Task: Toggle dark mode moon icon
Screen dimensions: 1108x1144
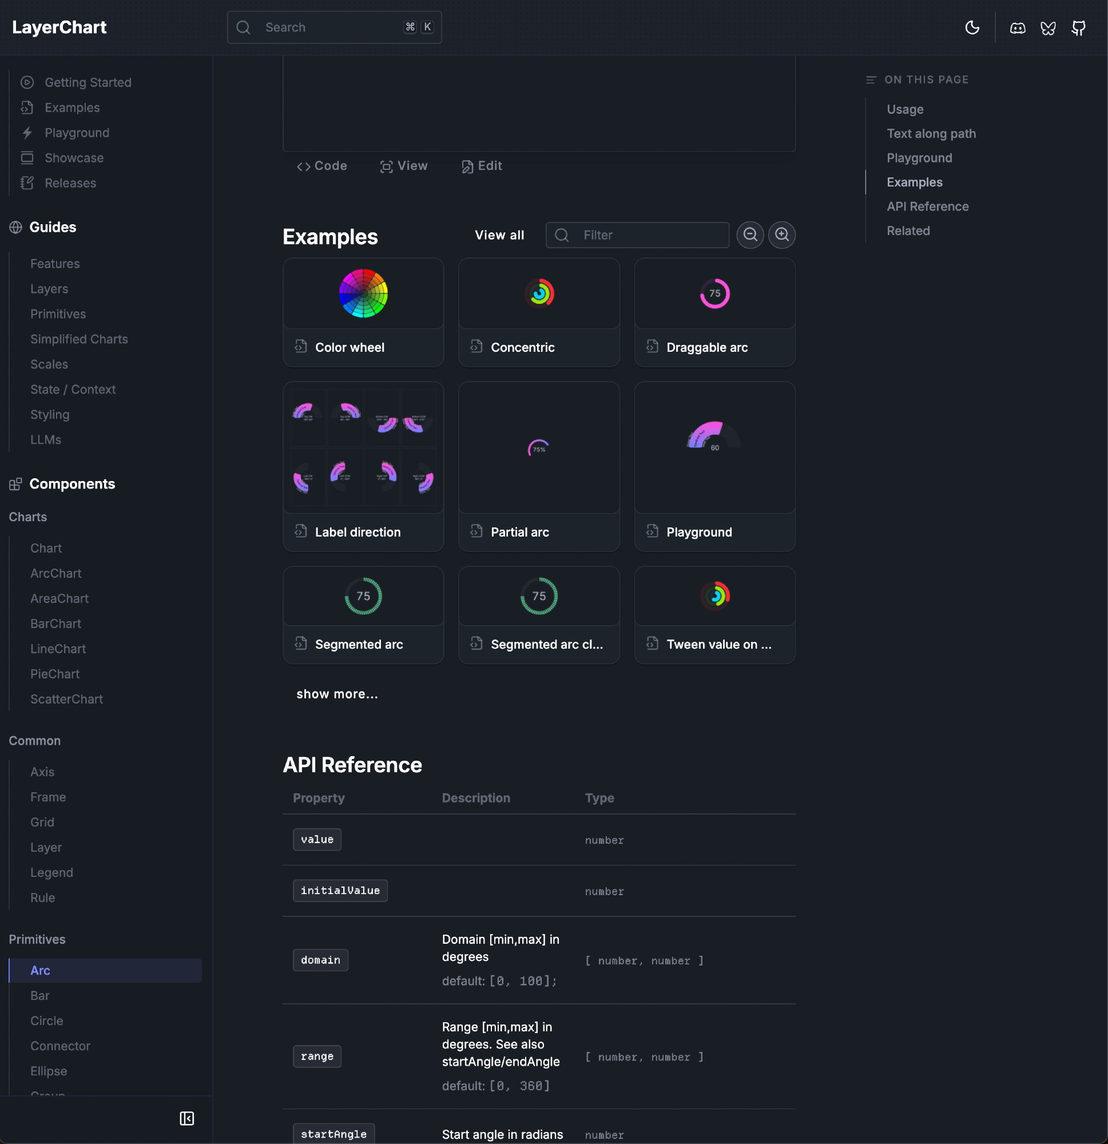Action: 972,27
